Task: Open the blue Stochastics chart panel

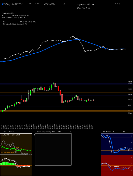Action: click(117, 144)
